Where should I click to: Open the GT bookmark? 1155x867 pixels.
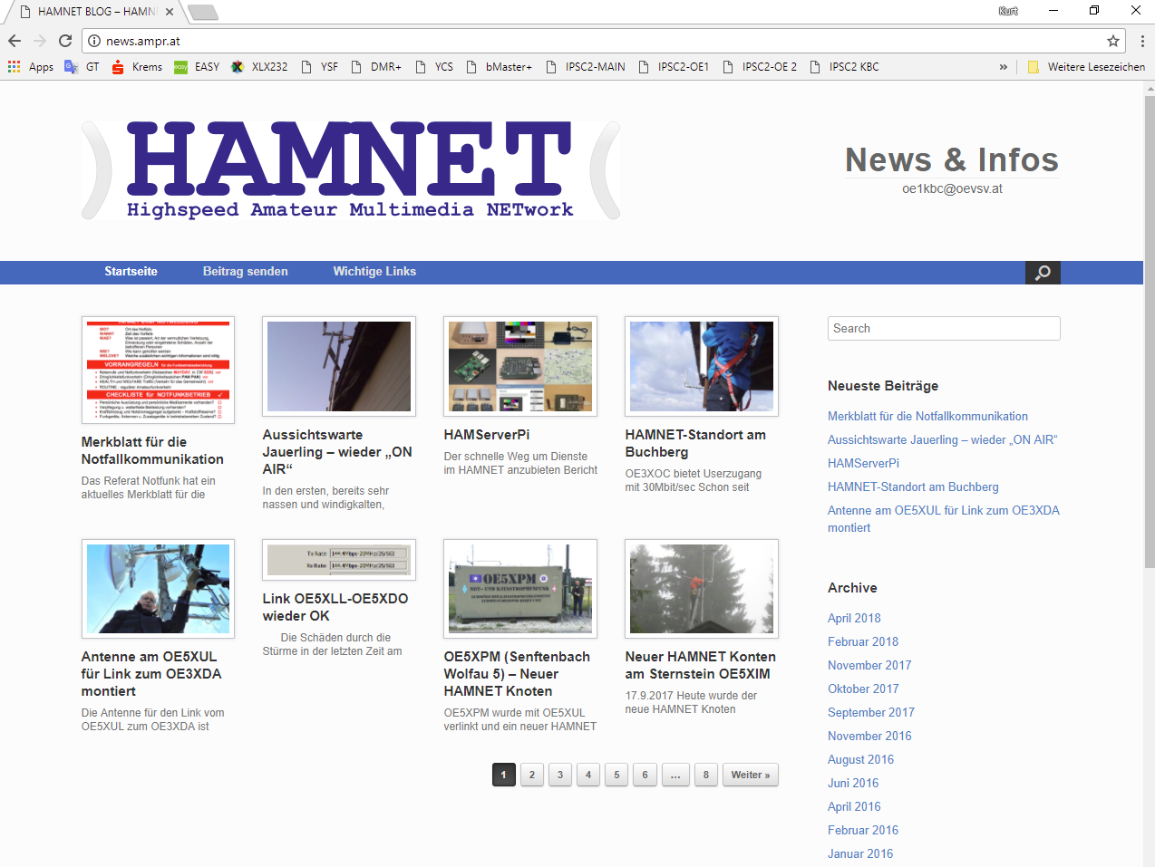point(82,67)
